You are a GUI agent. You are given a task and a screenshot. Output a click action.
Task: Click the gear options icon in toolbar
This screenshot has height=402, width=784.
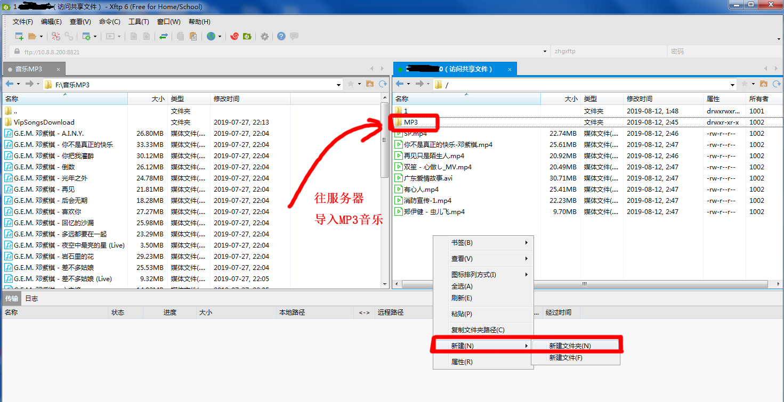(264, 36)
